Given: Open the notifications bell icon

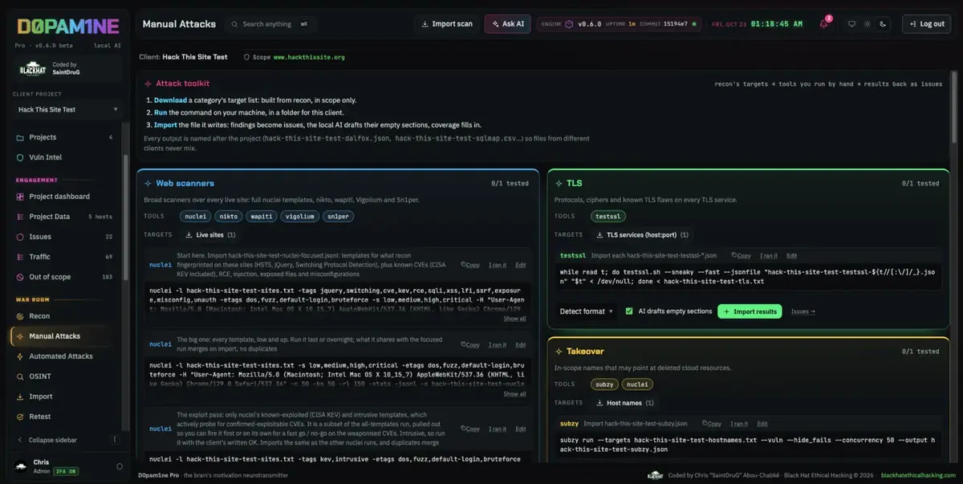Looking at the screenshot, I should (x=823, y=24).
